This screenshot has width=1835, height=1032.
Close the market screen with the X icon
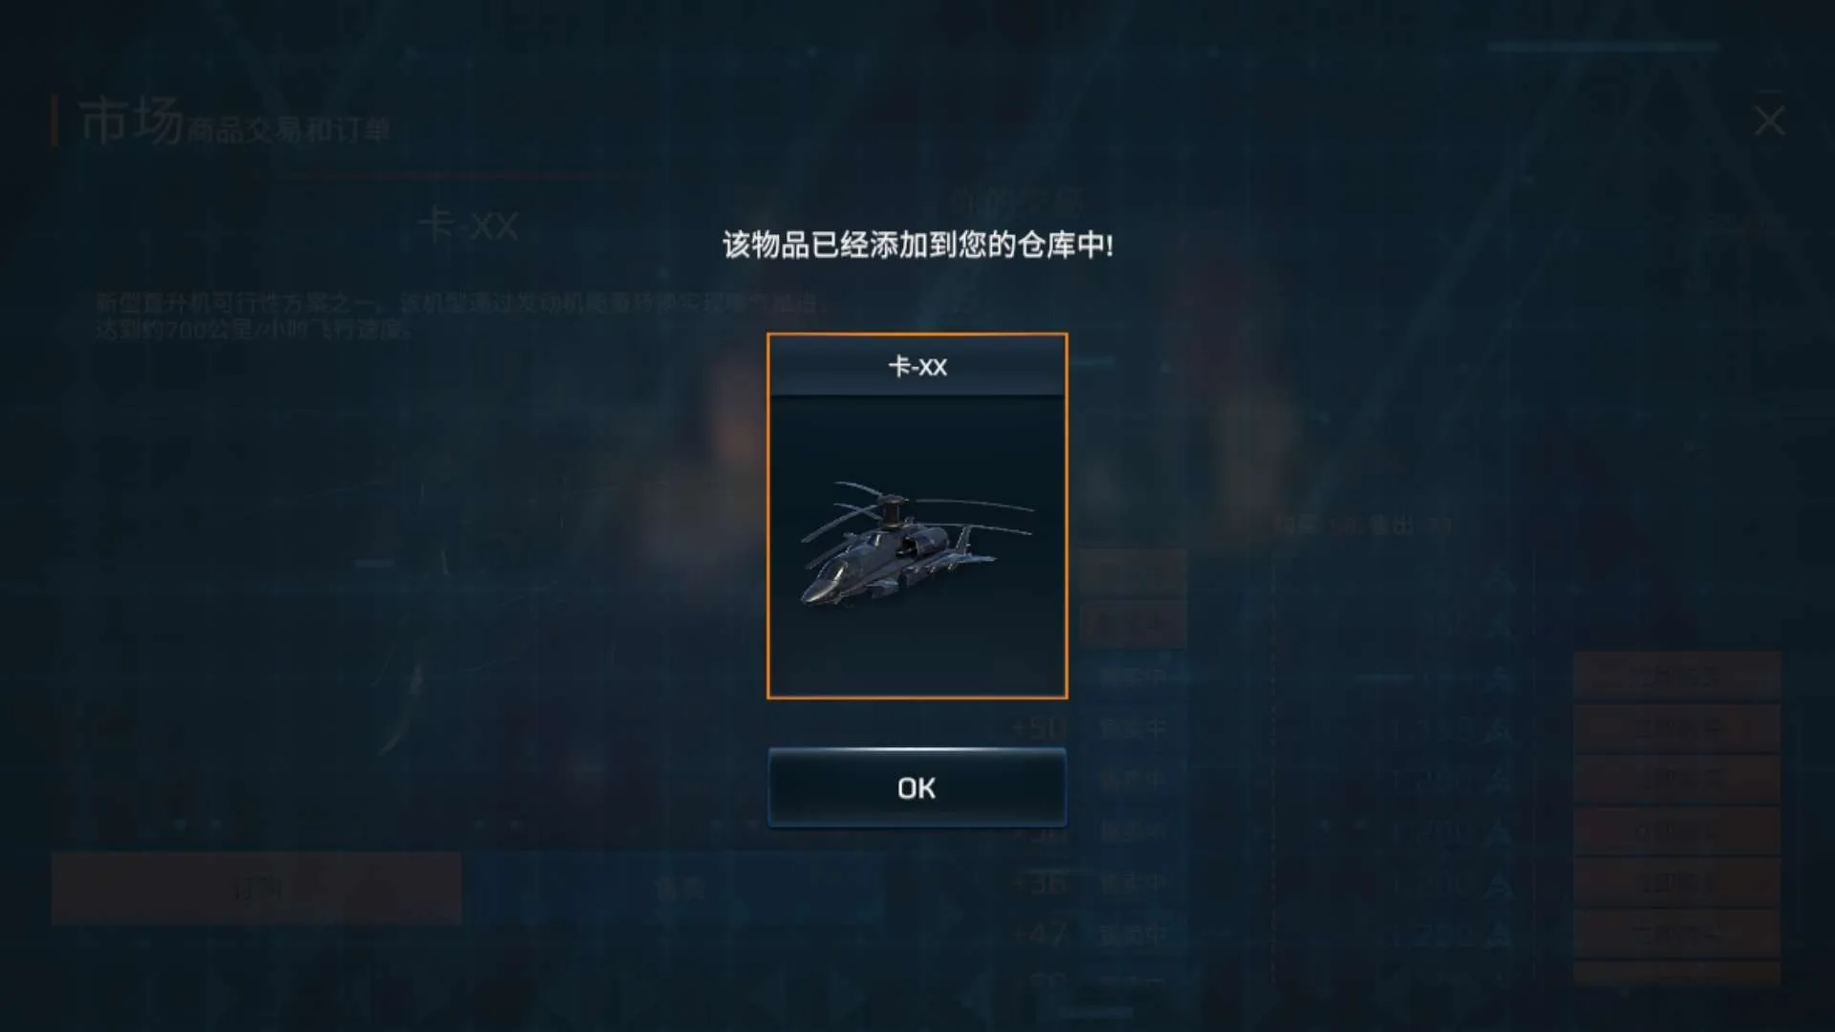coord(1769,121)
